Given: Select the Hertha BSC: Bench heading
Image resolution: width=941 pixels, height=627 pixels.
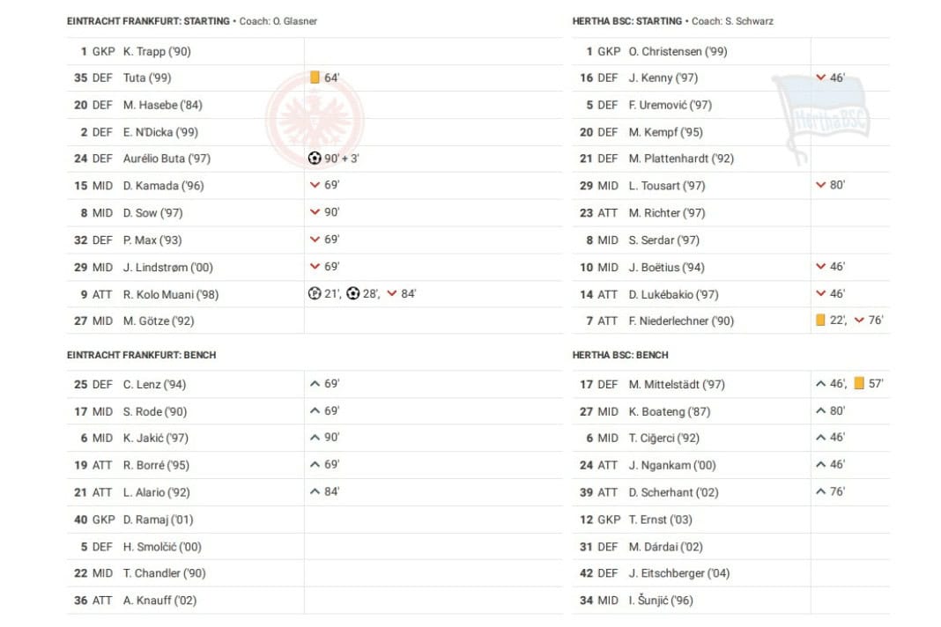Looking at the screenshot, I should pos(620,355).
